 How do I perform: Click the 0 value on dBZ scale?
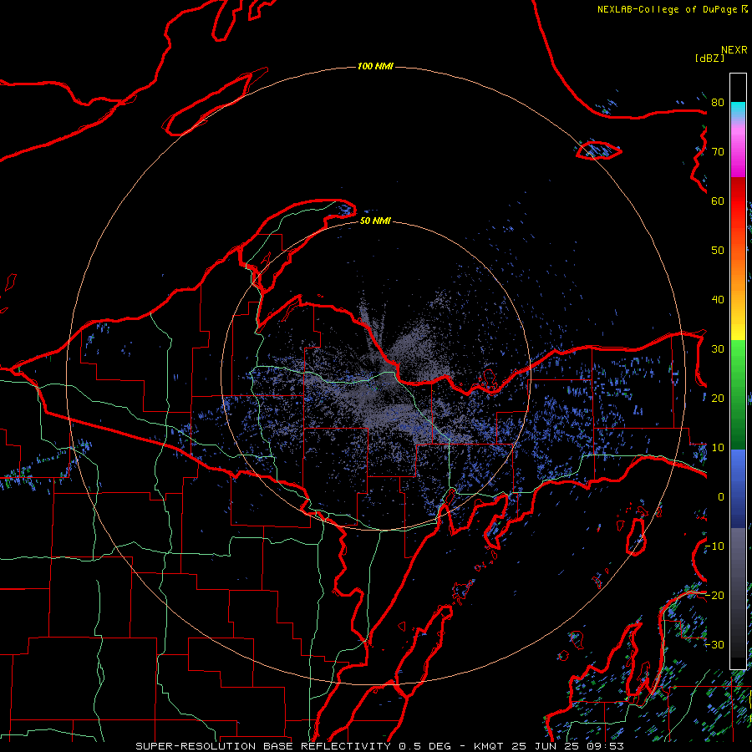(721, 497)
